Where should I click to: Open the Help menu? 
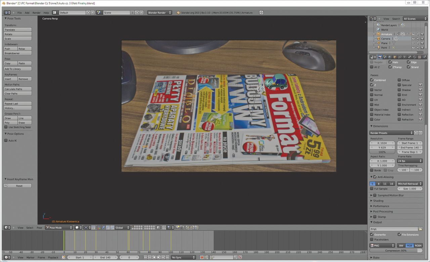tap(46, 13)
